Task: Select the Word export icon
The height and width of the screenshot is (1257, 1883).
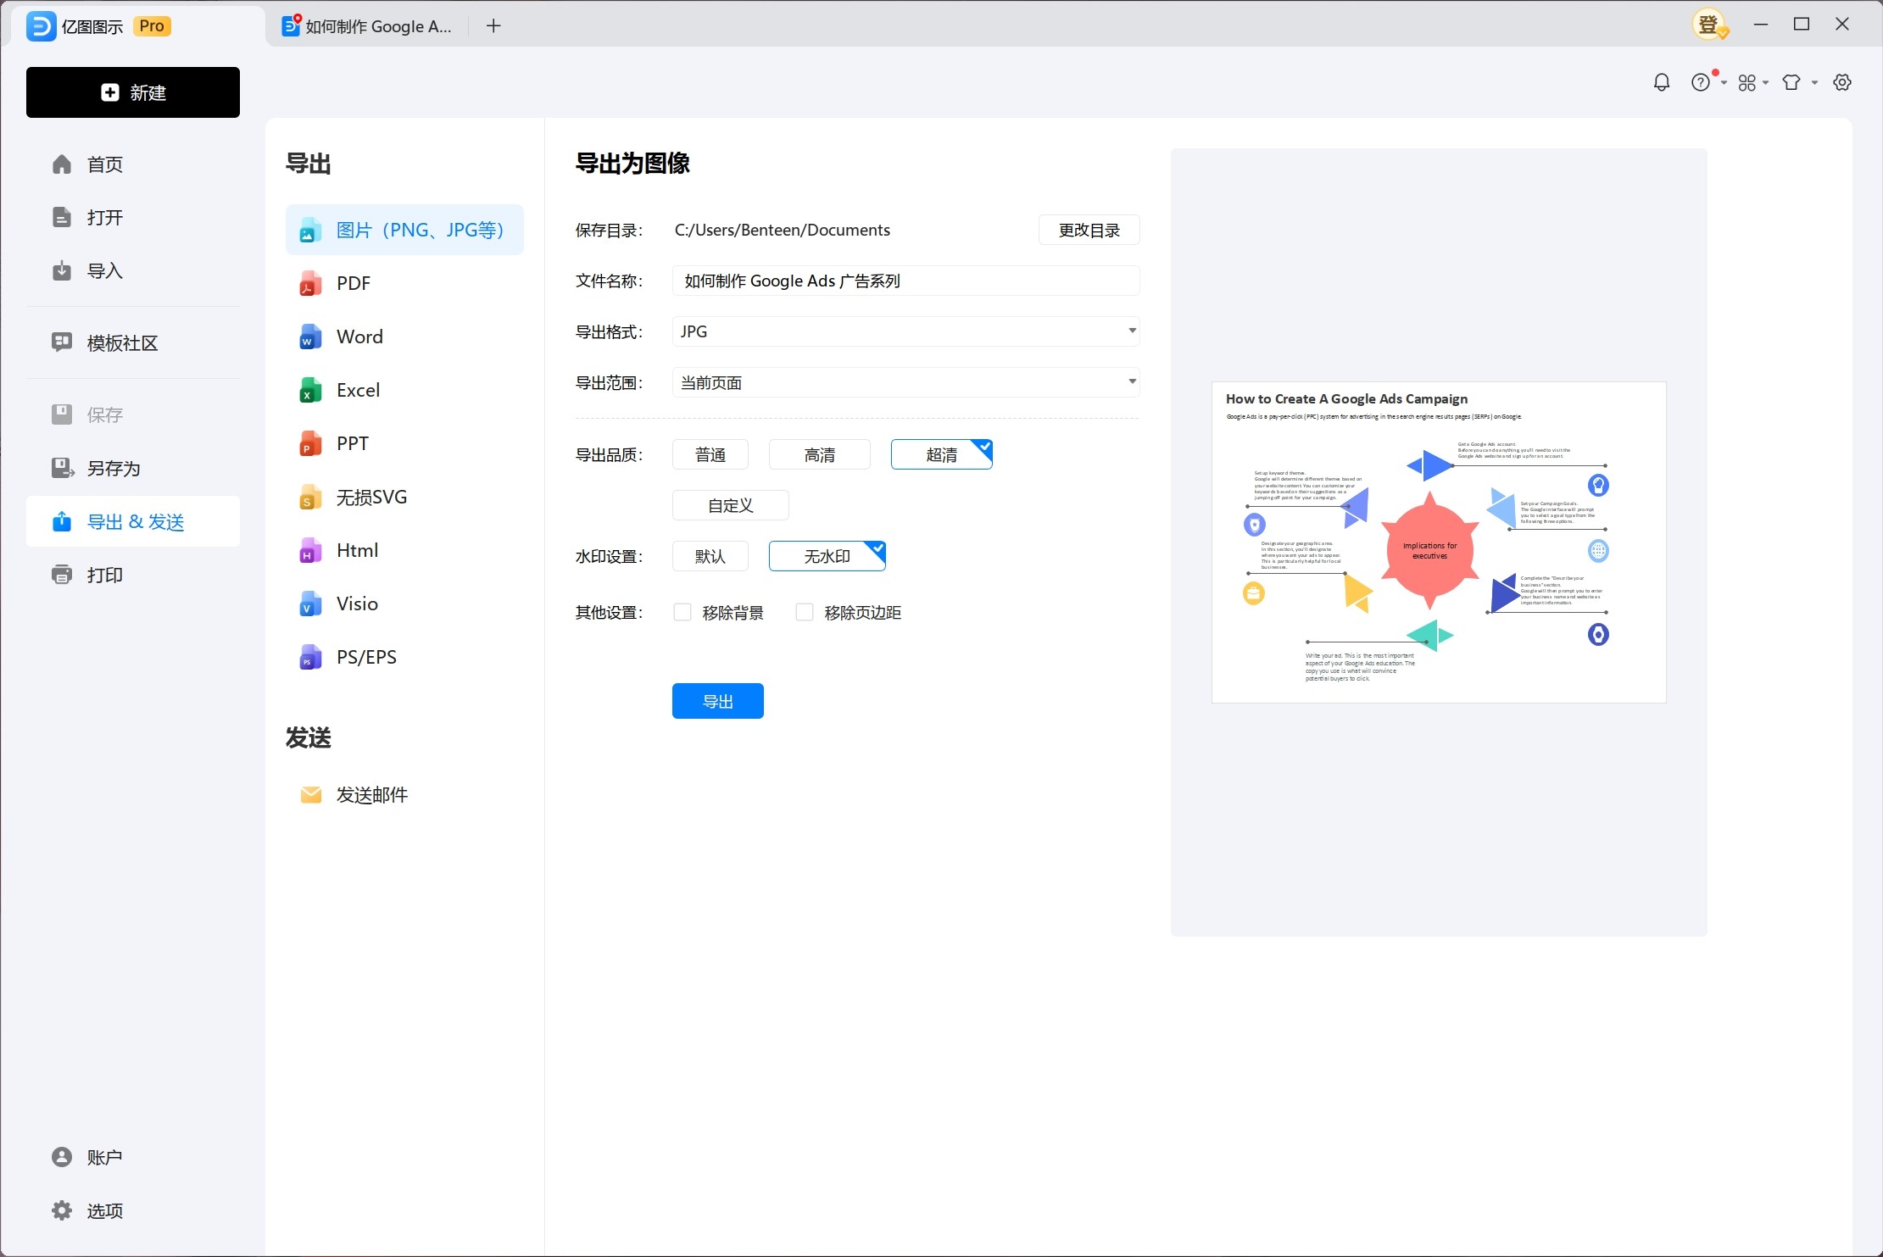Action: 310,336
